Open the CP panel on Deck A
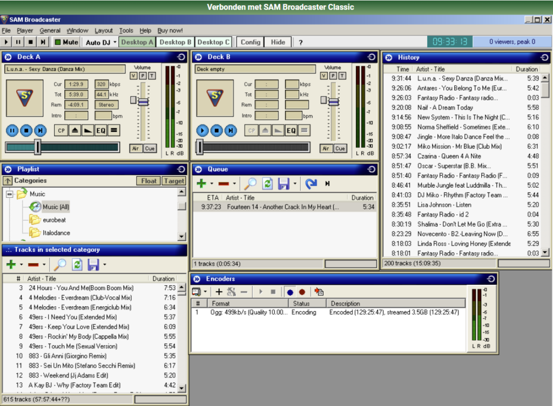The image size is (553, 406). (x=62, y=130)
